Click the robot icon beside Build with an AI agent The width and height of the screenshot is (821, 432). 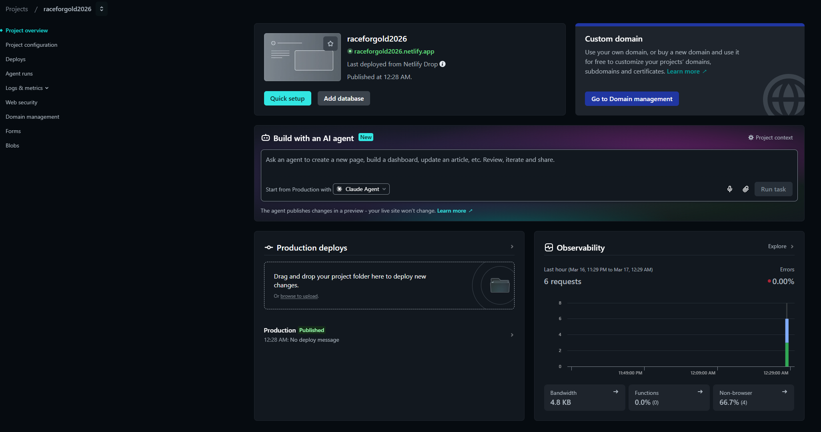[266, 138]
